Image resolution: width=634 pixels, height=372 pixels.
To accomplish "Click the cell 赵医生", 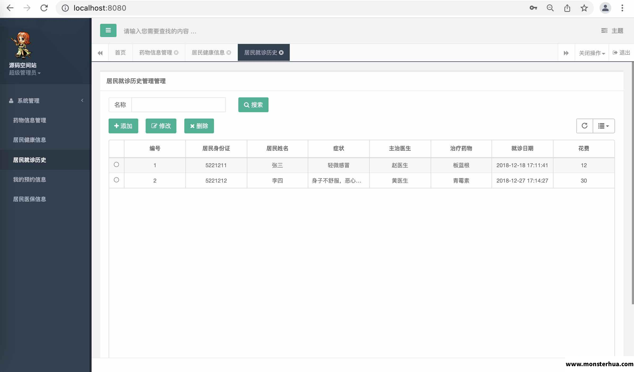I will coord(400,165).
